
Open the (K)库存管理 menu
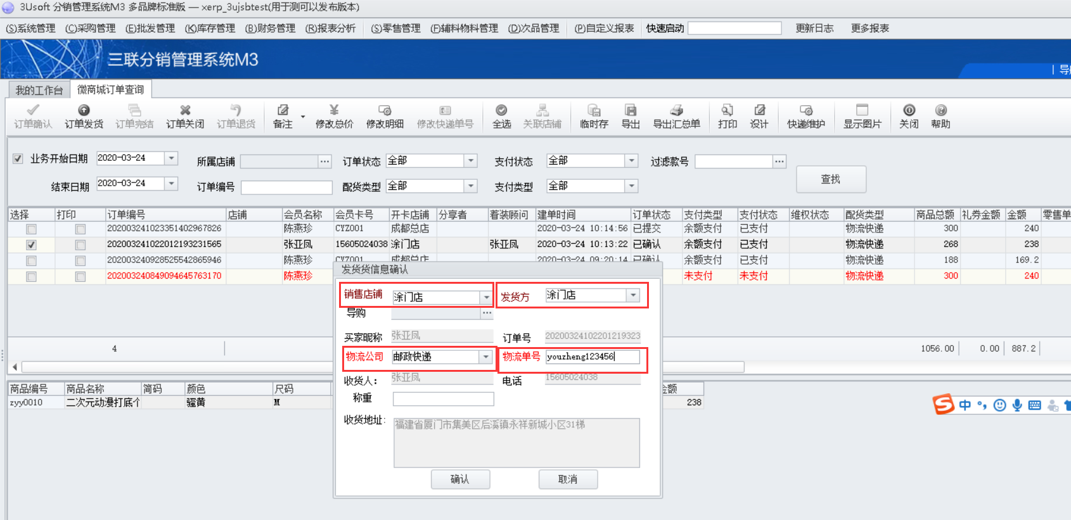point(210,29)
